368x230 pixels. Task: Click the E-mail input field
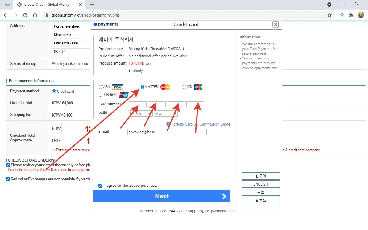(167, 132)
